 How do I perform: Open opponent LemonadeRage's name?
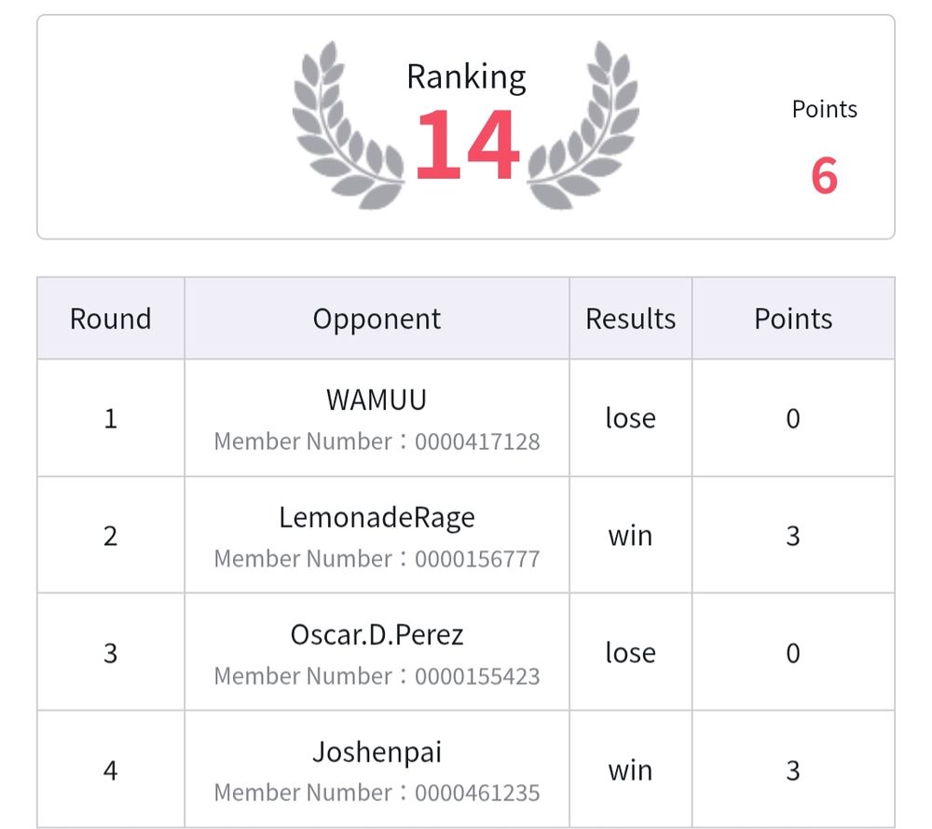pos(377,518)
